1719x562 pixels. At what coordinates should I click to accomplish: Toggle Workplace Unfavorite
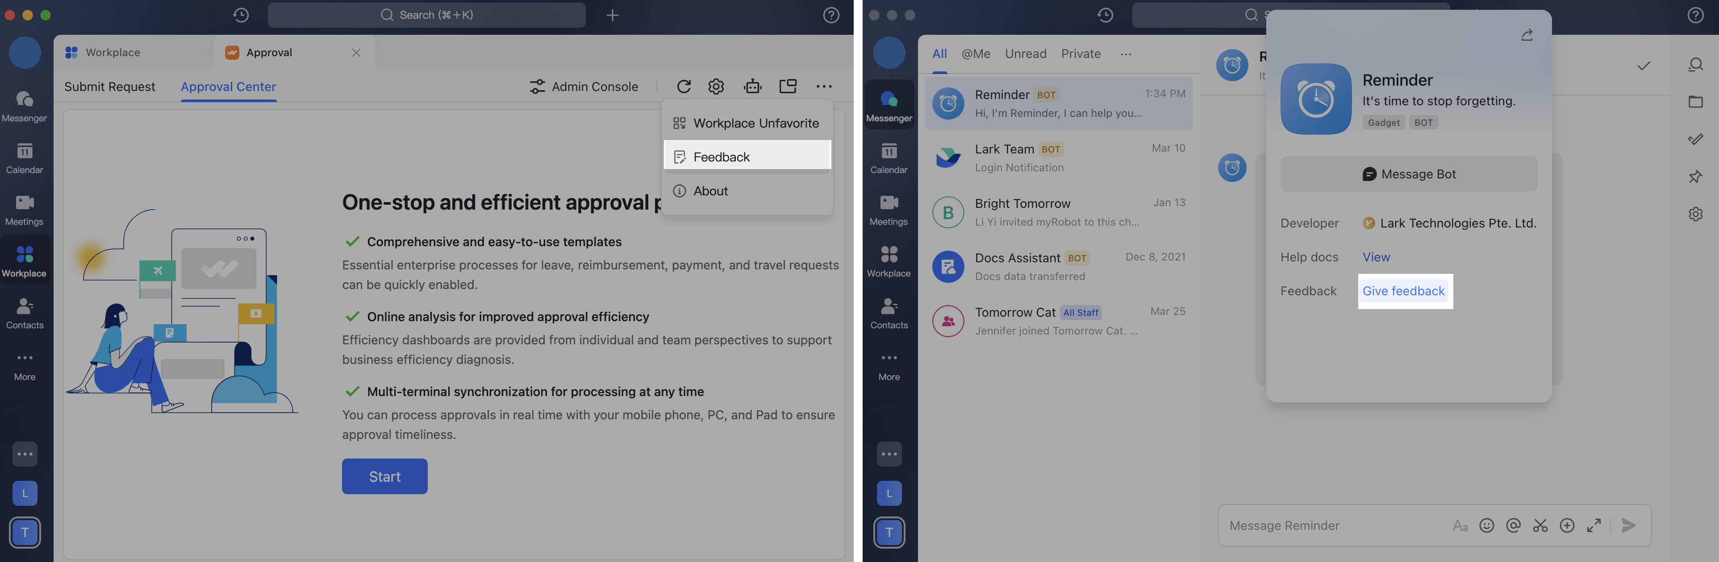[x=747, y=123]
